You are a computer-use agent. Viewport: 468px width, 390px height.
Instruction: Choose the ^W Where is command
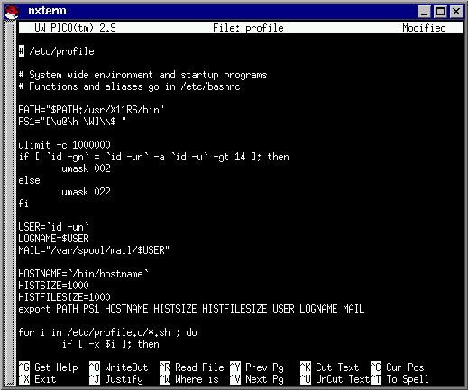click(x=189, y=379)
